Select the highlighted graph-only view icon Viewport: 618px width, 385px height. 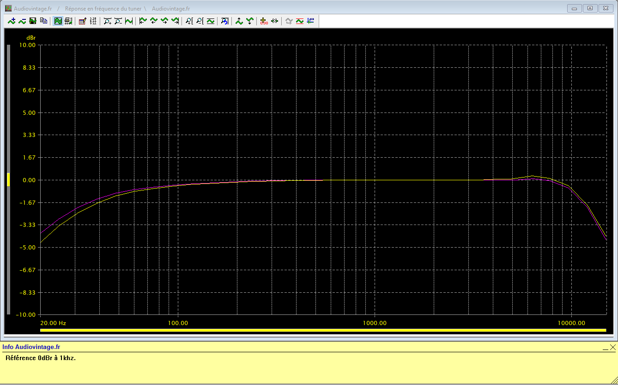58,21
